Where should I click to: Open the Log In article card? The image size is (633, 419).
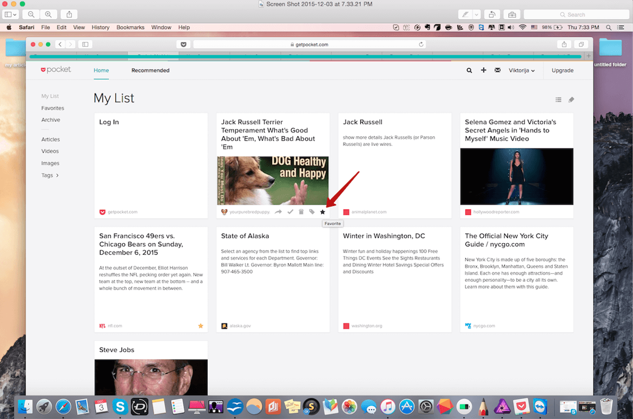(151, 166)
